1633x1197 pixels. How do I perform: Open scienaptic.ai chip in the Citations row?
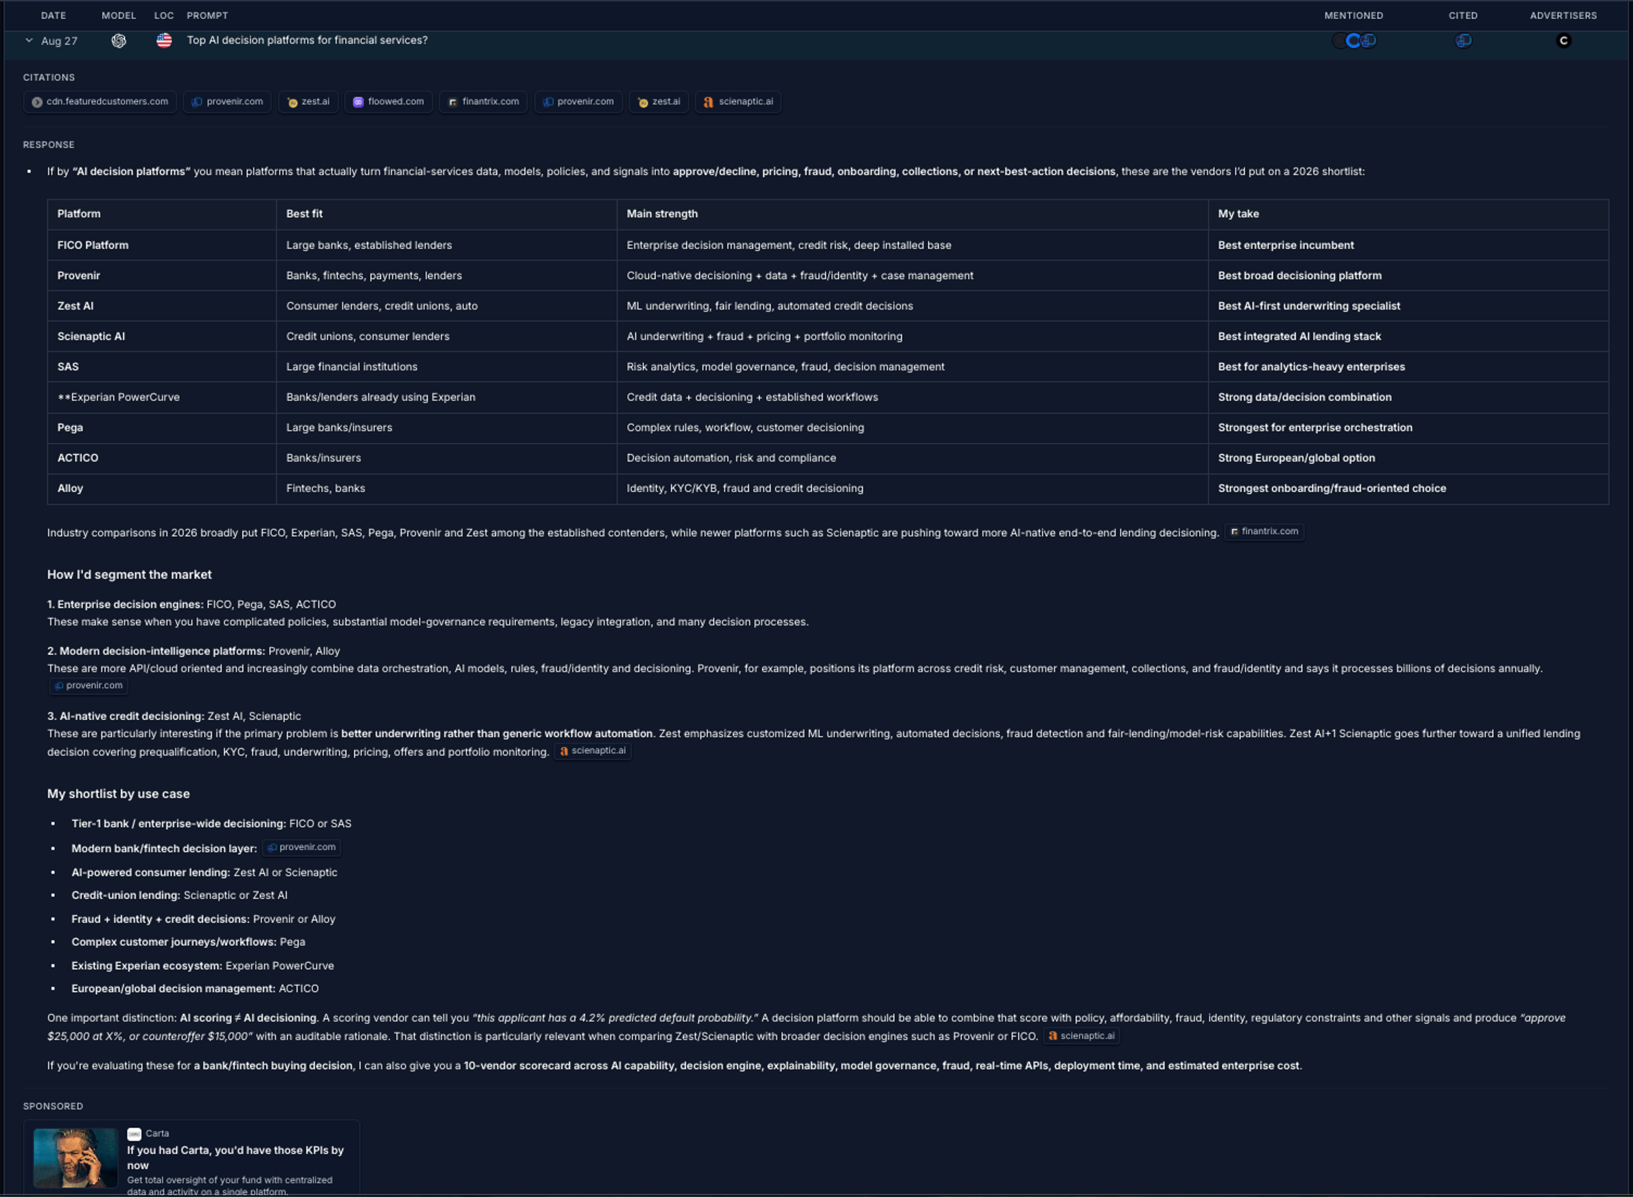[738, 101]
